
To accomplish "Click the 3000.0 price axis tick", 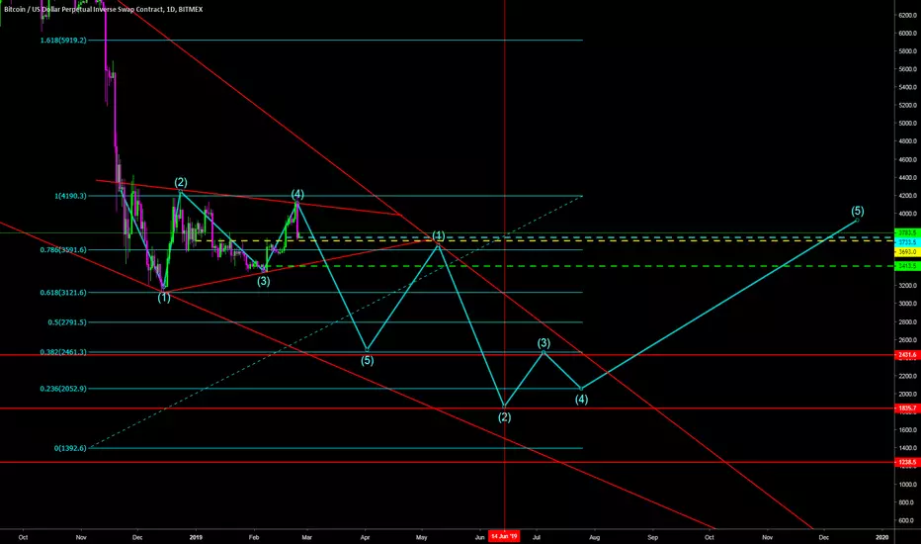I will 908,304.
